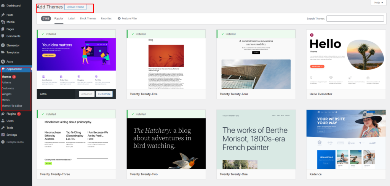This screenshot has width=390, height=186.
Task: Switch to the Latest themes tab
Action: 72,18
